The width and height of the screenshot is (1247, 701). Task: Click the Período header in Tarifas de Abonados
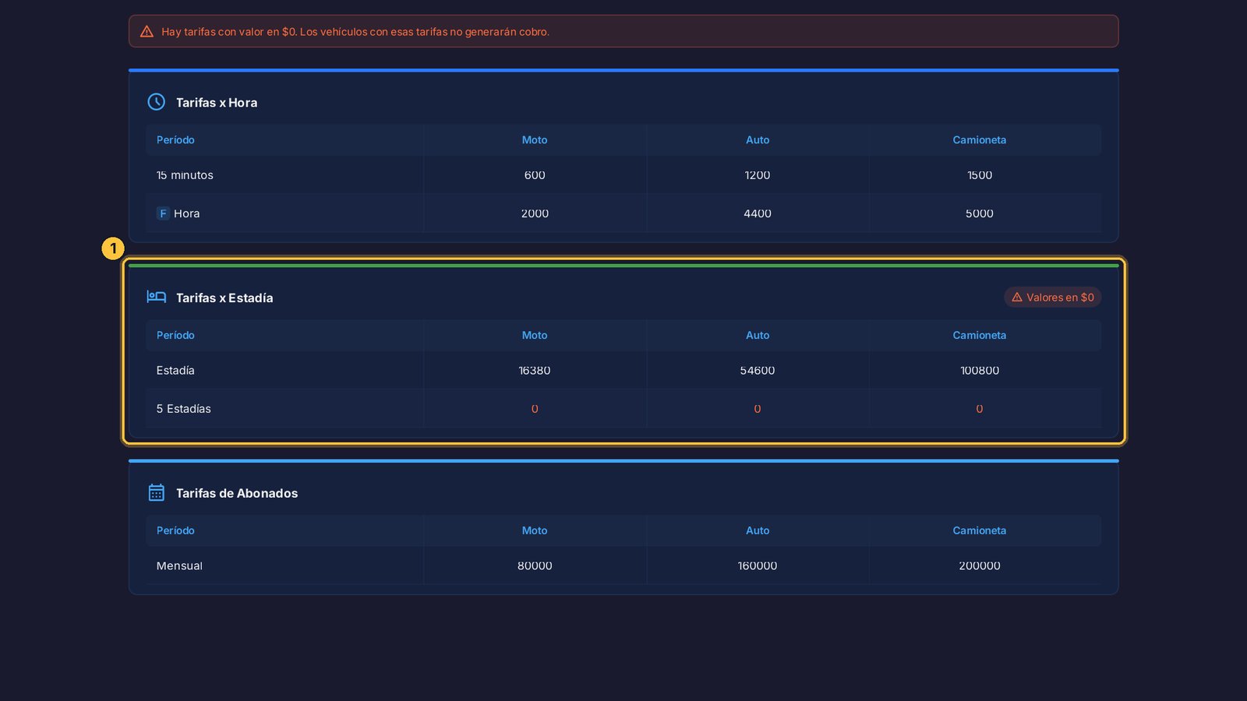[175, 531]
